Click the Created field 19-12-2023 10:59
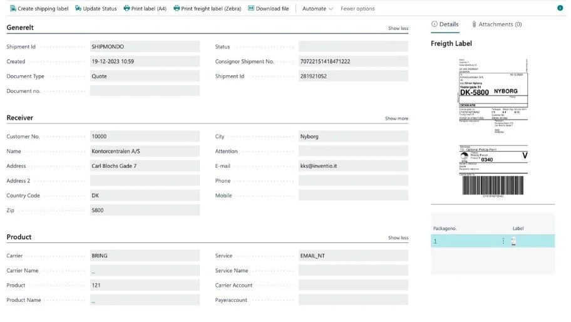Screen dimensions: 571x322 coord(145,61)
